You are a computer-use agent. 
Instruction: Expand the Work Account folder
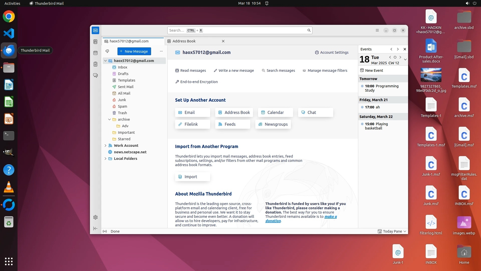[x=105, y=146]
